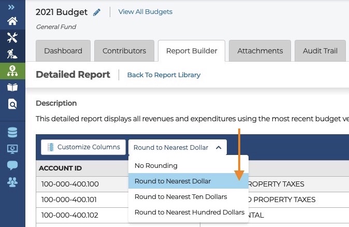Open the users group icon in sidebar

pyautogui.click(x=12, y=182)
